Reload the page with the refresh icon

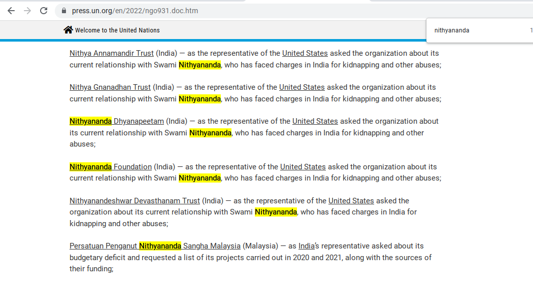(44, 11)
